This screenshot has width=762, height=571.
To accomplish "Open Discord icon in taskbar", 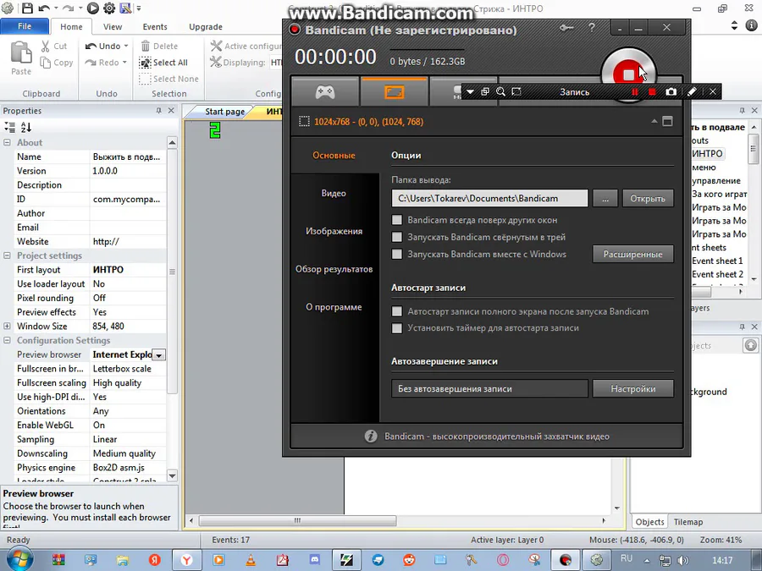I will (314, 560).
